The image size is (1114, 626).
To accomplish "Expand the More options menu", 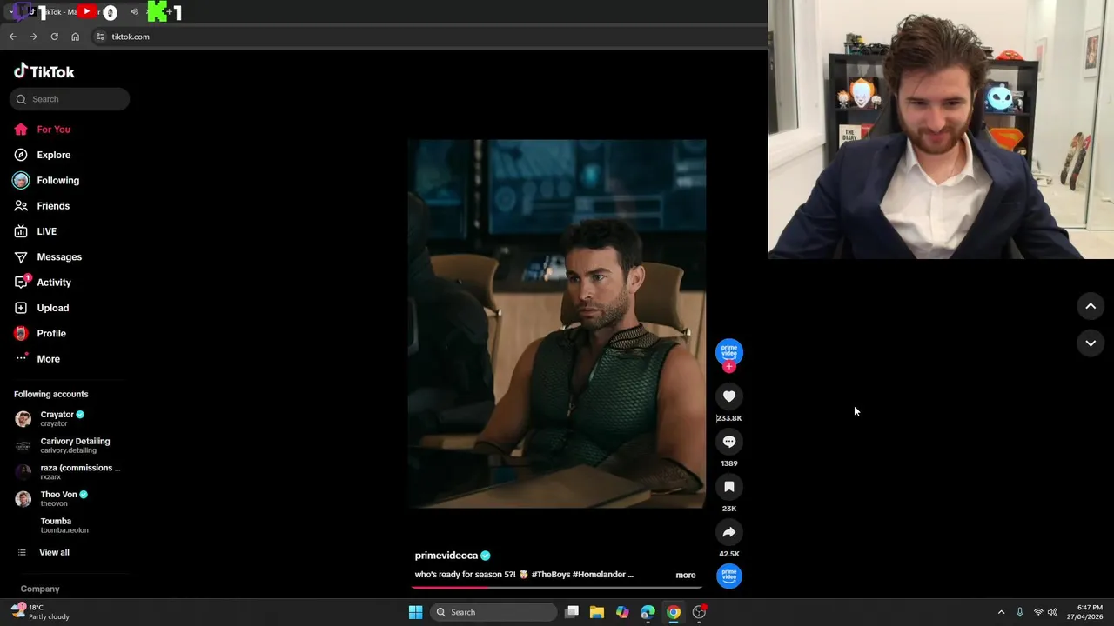I will (37, 359).
